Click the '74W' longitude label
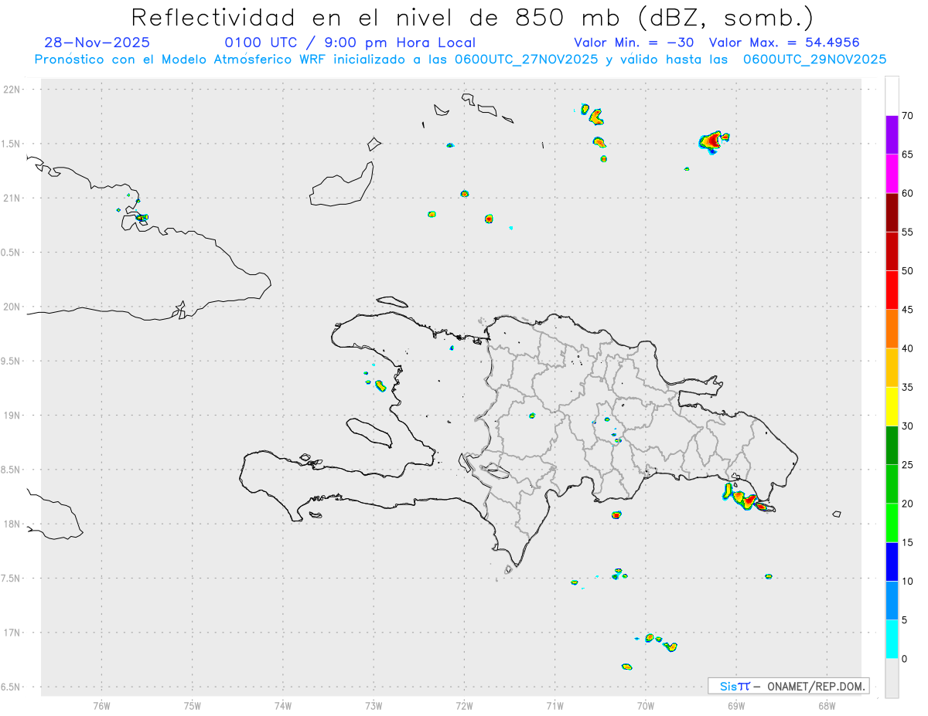Screen dimensions: 928x716 point(283,705)
